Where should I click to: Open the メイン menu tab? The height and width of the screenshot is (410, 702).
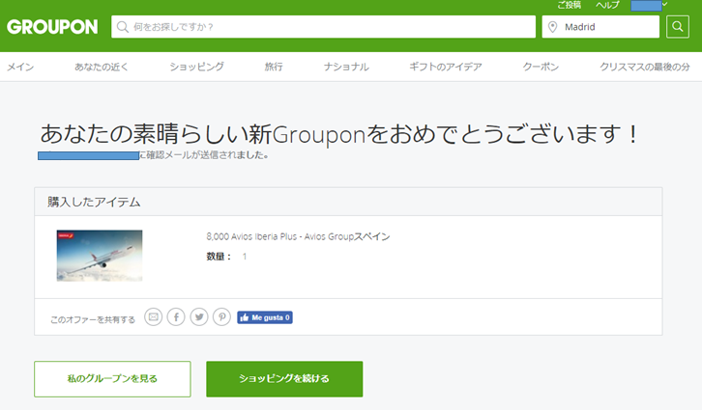coord(20,67)
